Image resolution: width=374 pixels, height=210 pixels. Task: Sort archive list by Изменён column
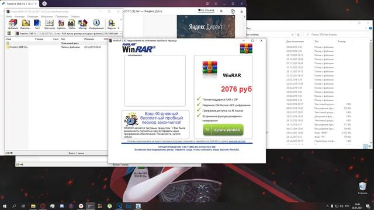click(x=89, y=39)
